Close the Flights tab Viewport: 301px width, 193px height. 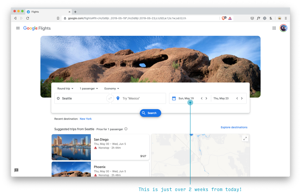[x=69, y=12]
